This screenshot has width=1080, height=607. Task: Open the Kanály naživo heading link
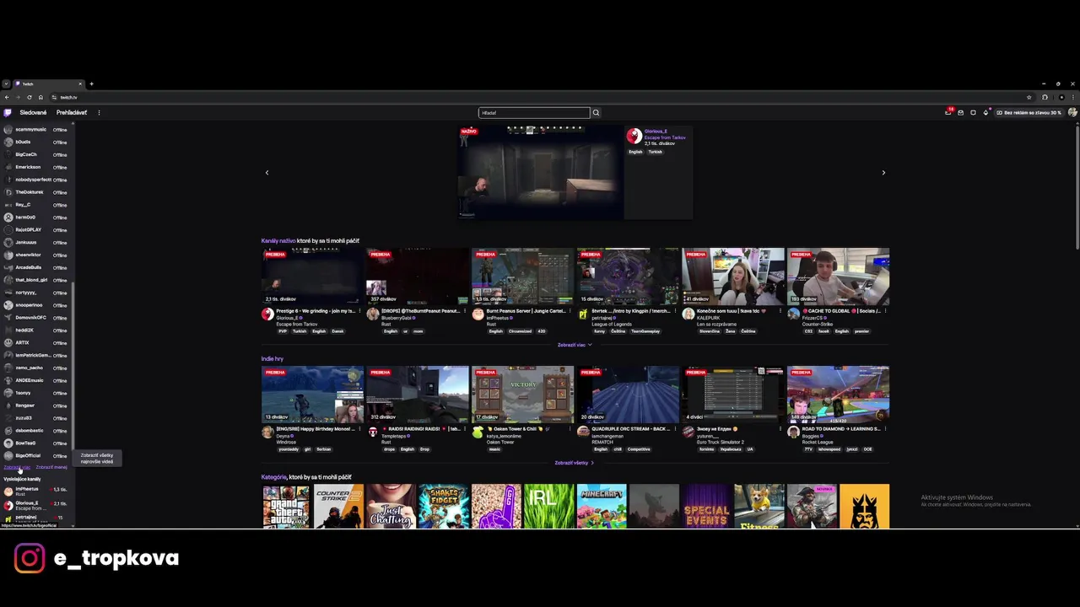278,241
